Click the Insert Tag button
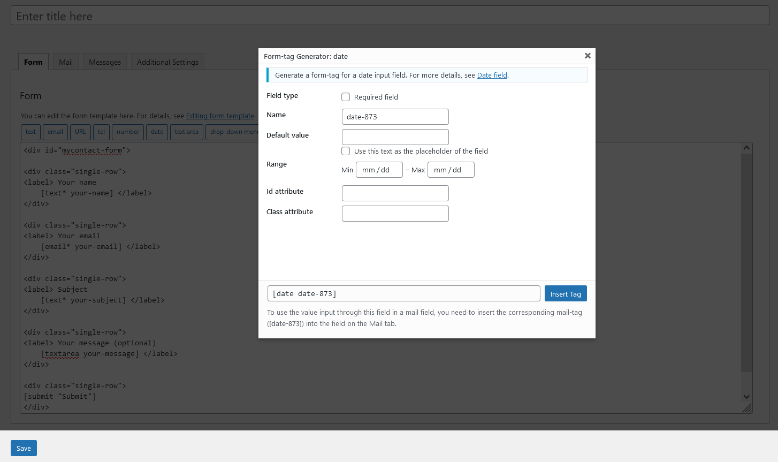 [566, 293]
